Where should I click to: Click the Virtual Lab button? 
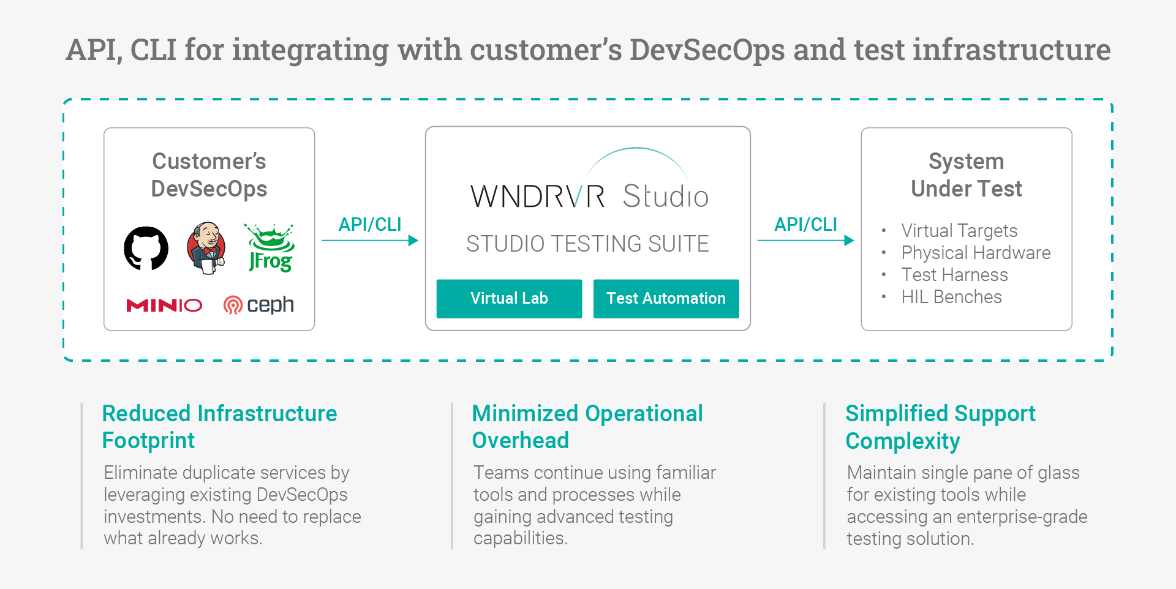point(508,299)
